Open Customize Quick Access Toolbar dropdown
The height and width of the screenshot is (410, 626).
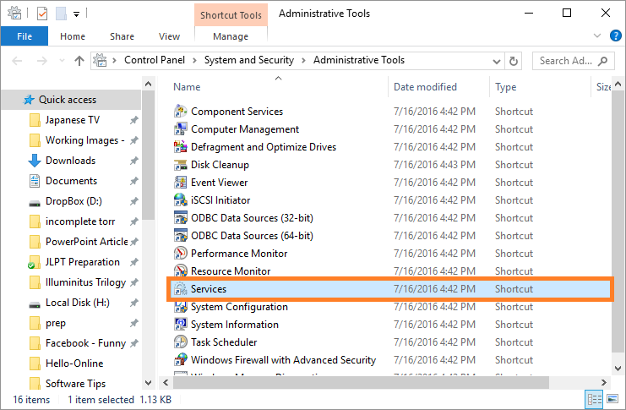pos(76,14)
